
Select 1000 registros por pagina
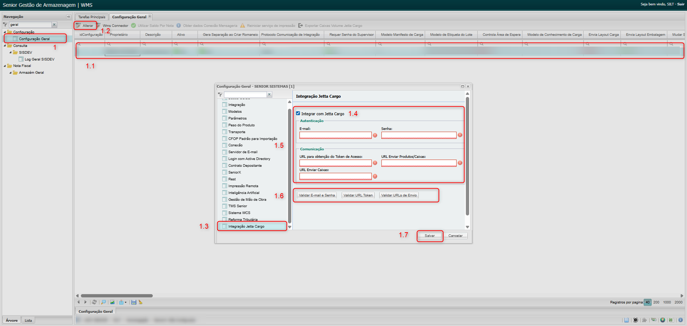coord(667,302)
